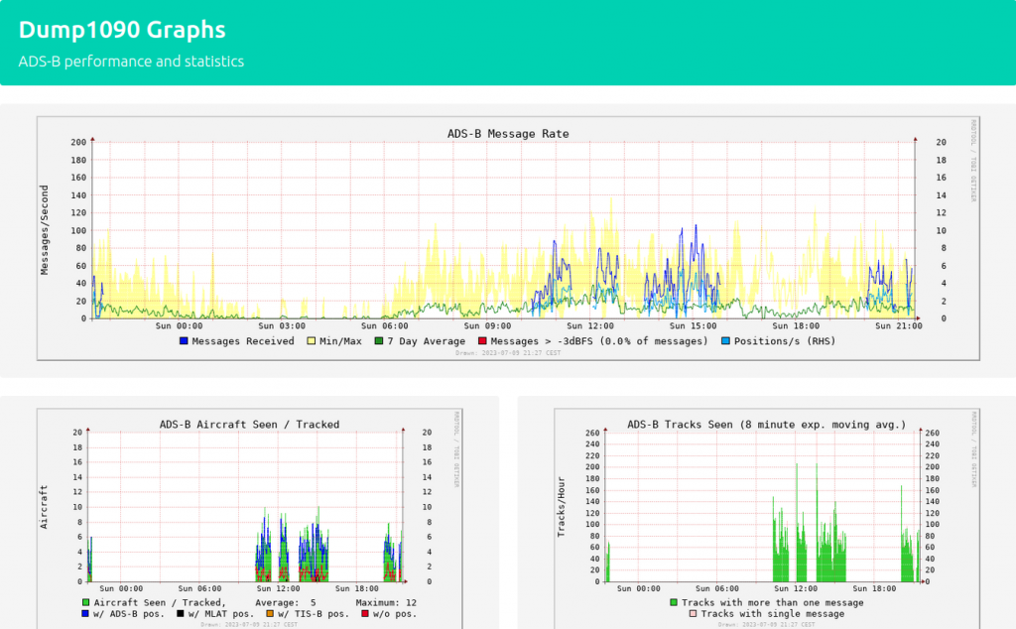Click the black w/ MLAT pos. swatch
Viewport: 1016px width, 629px height.
[x=181, y=613]
